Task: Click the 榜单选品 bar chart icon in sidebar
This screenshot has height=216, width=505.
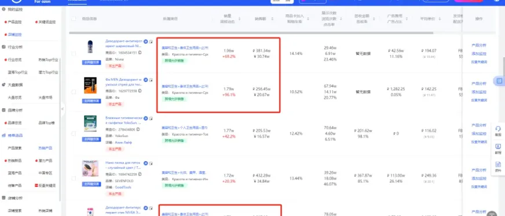Action: (x=4, y=136)
